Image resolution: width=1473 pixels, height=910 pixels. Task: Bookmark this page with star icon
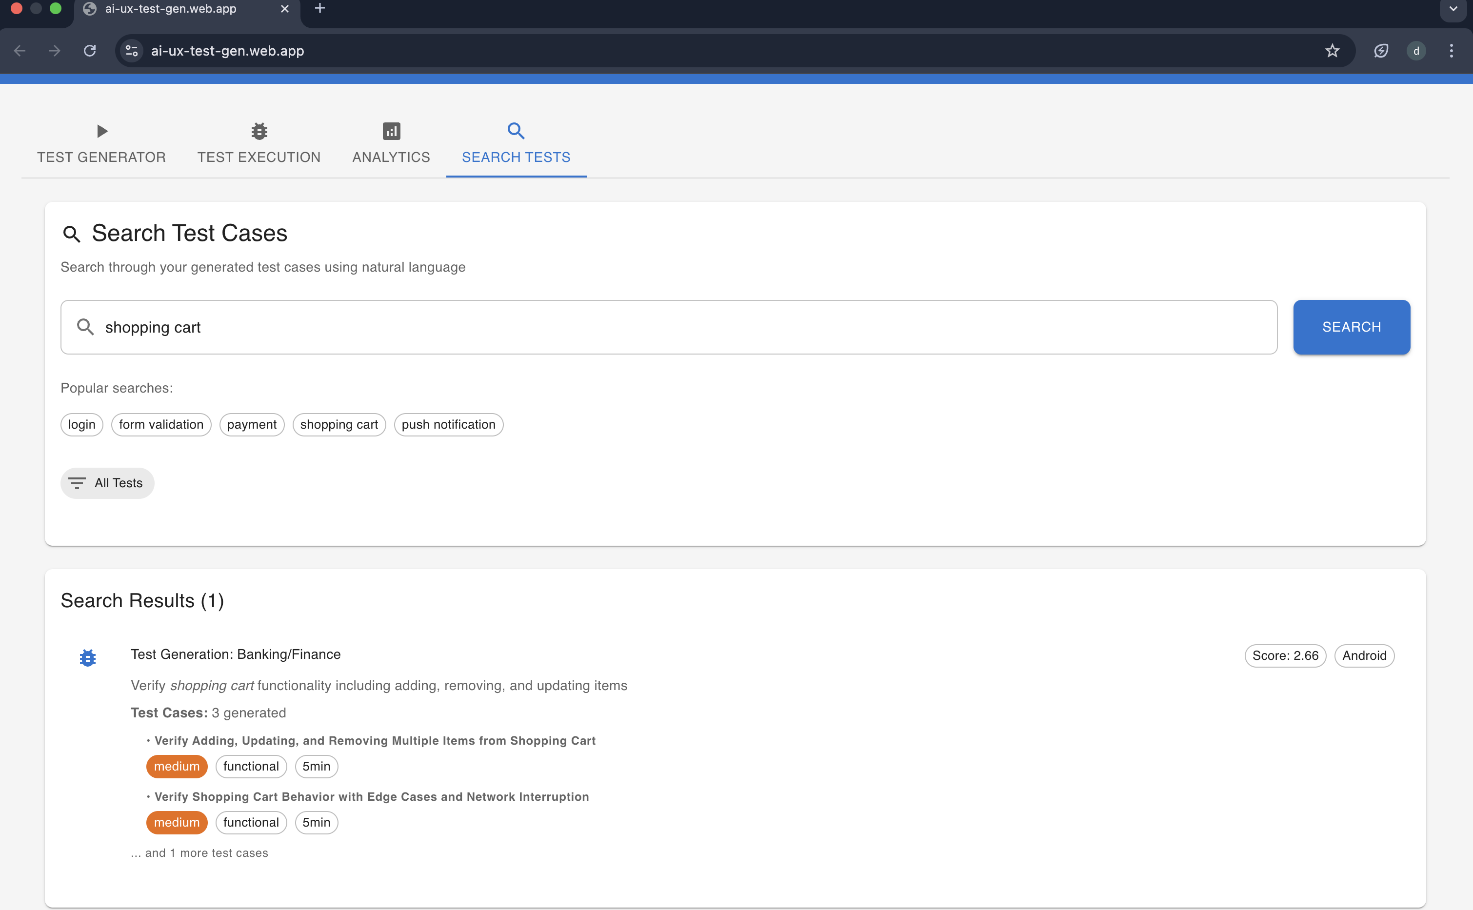coord(1332,51)
